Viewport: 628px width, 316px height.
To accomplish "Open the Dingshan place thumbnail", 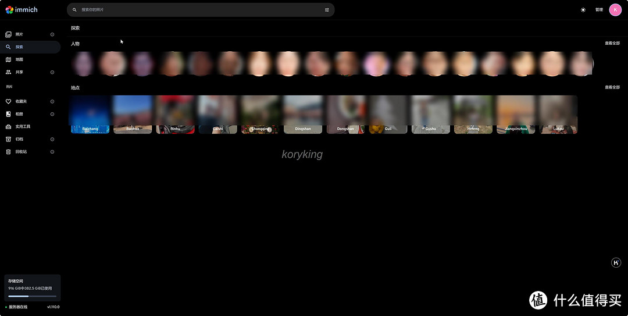I will point(303,114).
